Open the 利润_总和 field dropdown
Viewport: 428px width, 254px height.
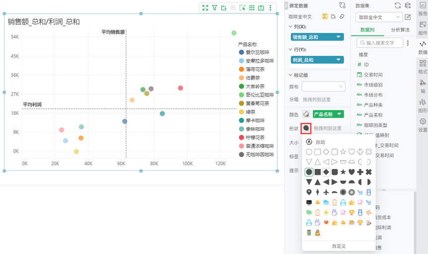[339, 60]
